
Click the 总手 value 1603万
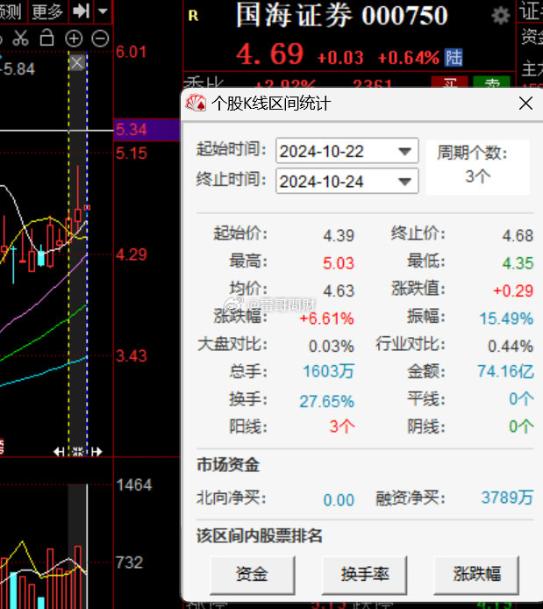pyautogui.click(x=328, y=371)
